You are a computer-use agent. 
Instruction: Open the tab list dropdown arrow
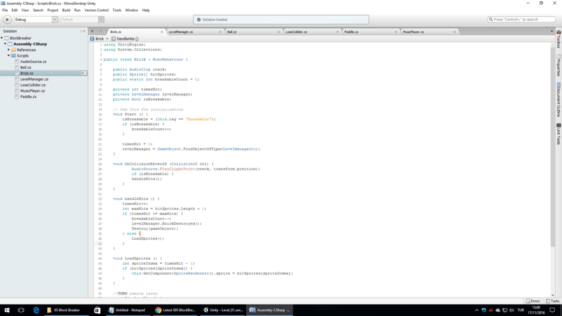coord(551,32)
